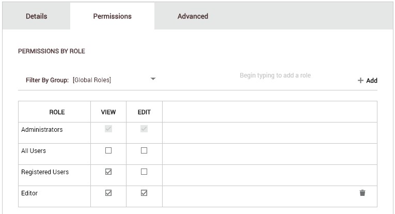The image size is (395, 214).
Task: Uncheck View permission for Registered Users
Action: 108,172
